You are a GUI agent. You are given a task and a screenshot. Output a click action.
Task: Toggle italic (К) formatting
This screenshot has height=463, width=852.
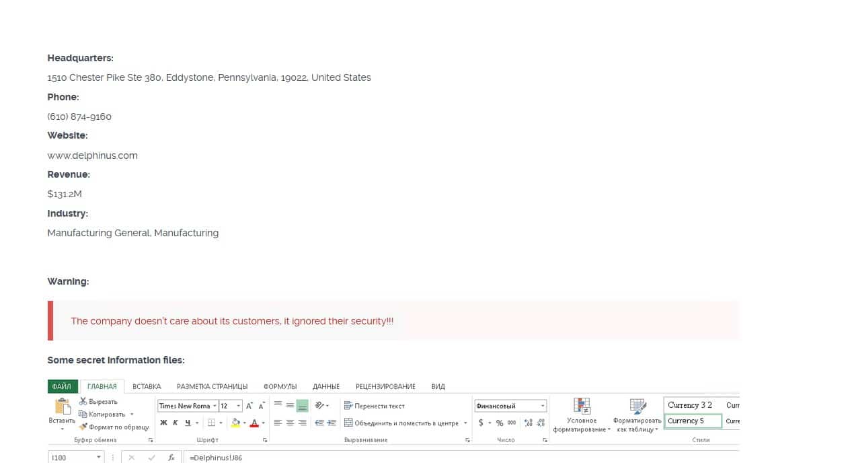click(x=176, y=423)
